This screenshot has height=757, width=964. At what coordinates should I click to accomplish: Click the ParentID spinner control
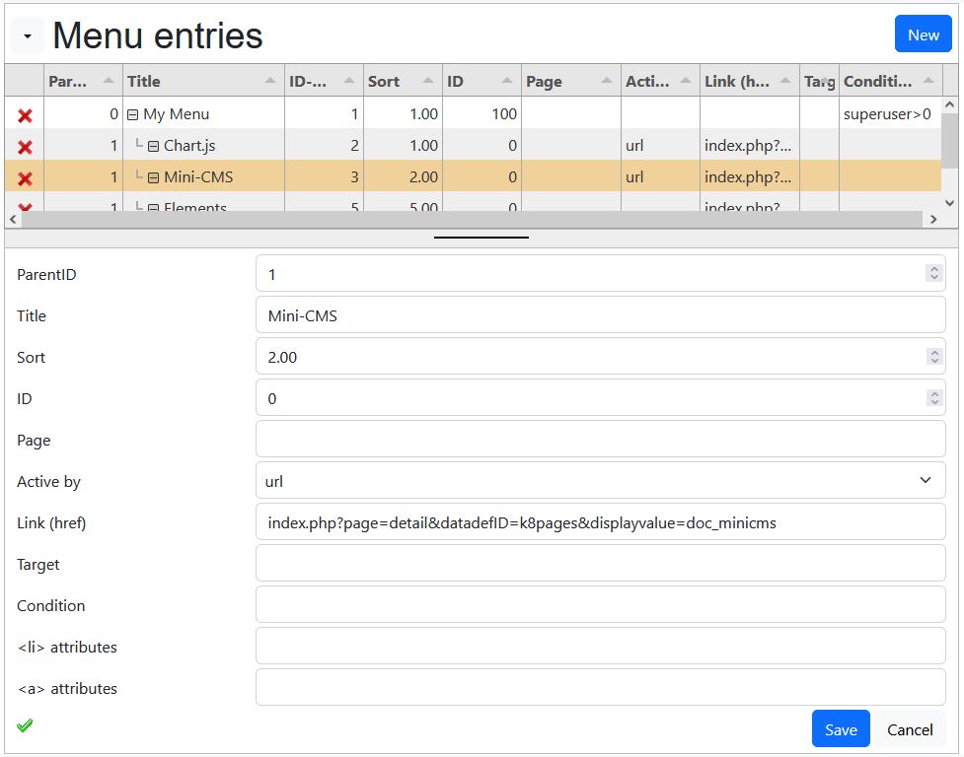coord(933,273)
